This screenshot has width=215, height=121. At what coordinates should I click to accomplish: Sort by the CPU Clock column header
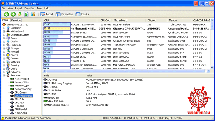(105, 20)
